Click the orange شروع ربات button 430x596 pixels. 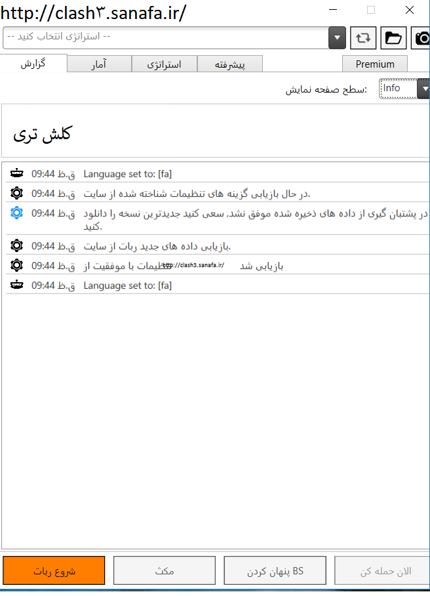54,570
